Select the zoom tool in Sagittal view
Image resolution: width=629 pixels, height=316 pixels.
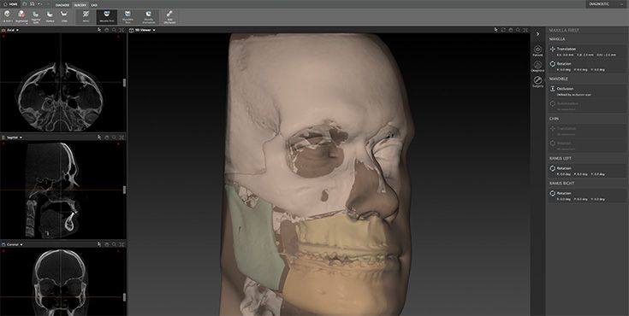point(114,138)
